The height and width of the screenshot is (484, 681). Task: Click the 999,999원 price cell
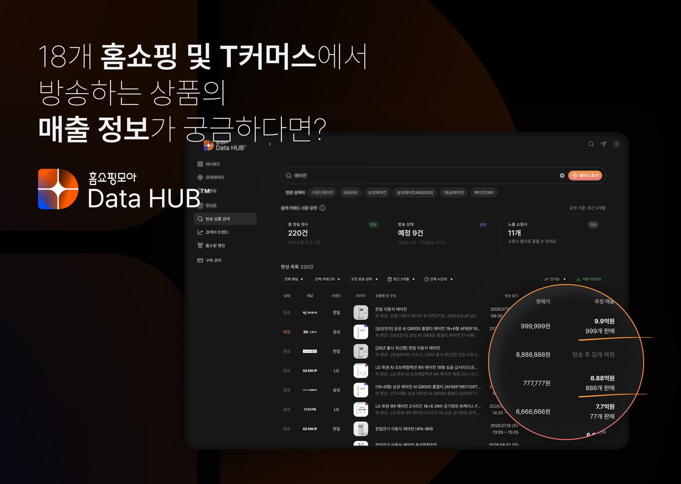[536, 326]
